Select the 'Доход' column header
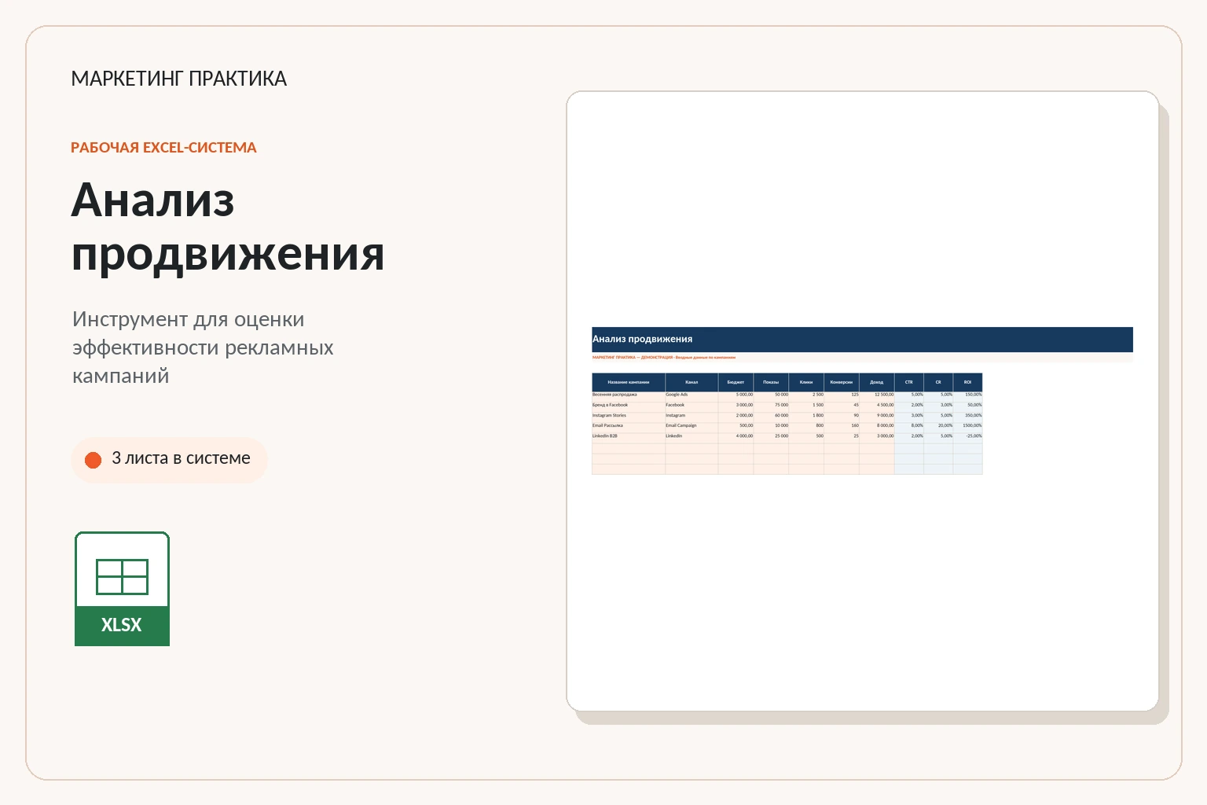Viewport: 1207px width, 805px height. pos(877,382)
